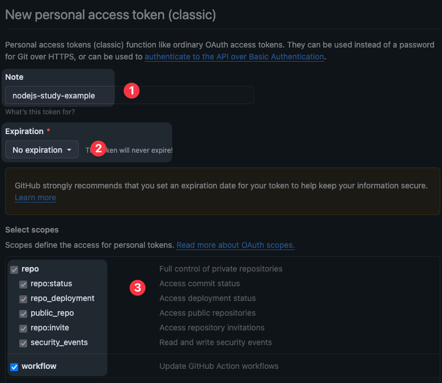Viewport: 442px width, 383px height.
Task: Click the workflow scope label
Action: coord(39,366)
